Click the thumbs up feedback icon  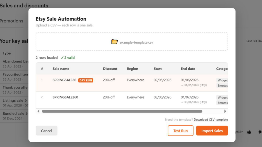(x=249, y=132)
